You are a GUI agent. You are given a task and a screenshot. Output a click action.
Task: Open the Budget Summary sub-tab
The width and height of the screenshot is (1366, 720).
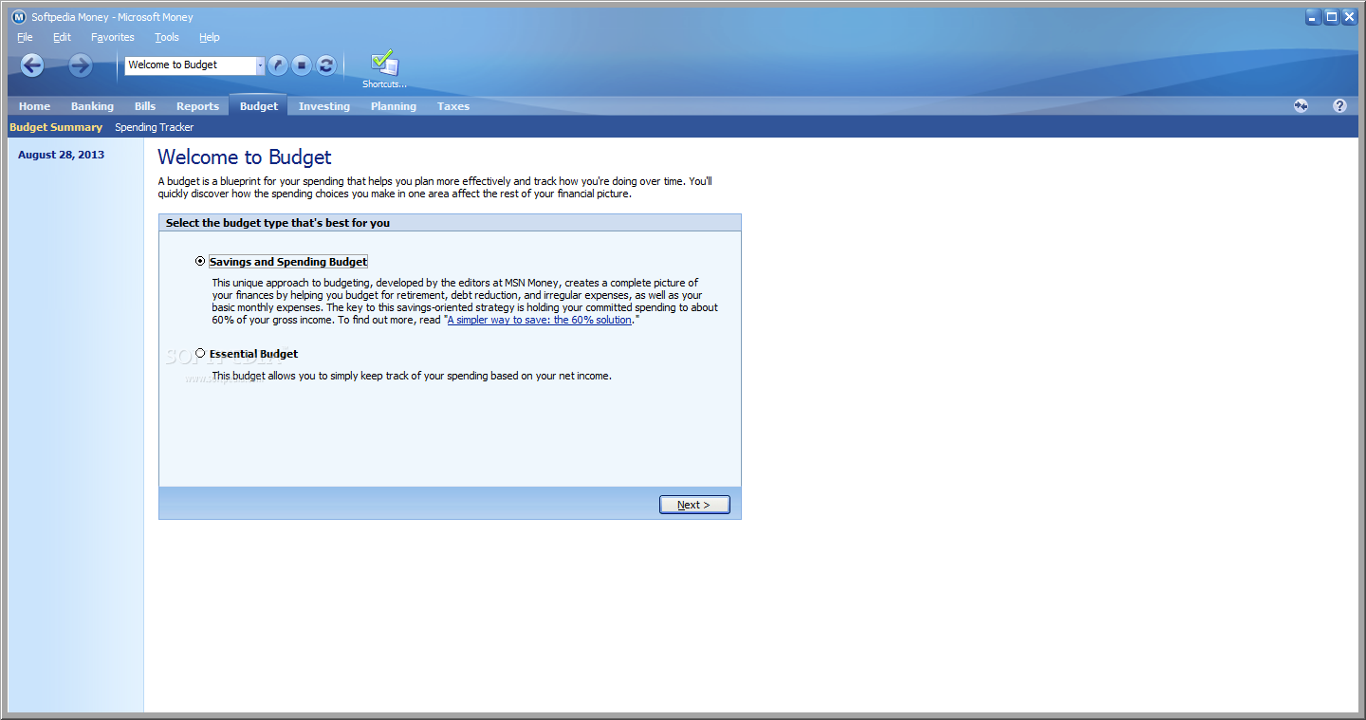pos(56,127)
